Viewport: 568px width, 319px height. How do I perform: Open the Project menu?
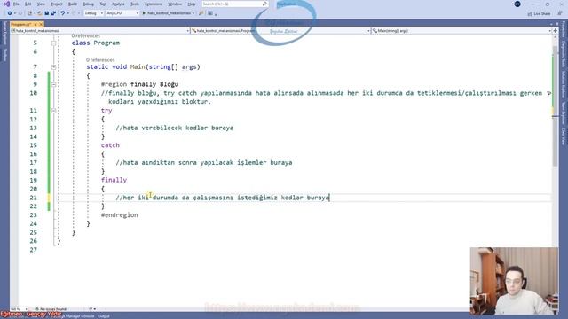coord(57,4)
